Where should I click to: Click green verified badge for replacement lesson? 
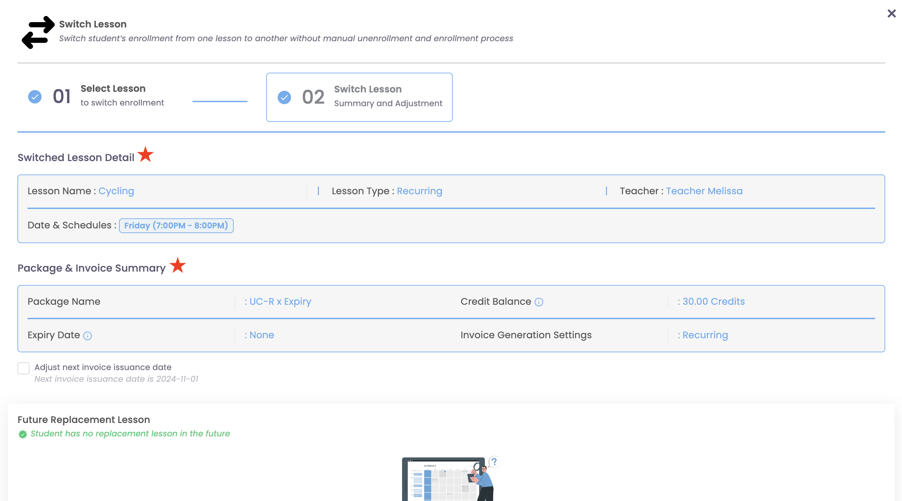tap(23, 434)
